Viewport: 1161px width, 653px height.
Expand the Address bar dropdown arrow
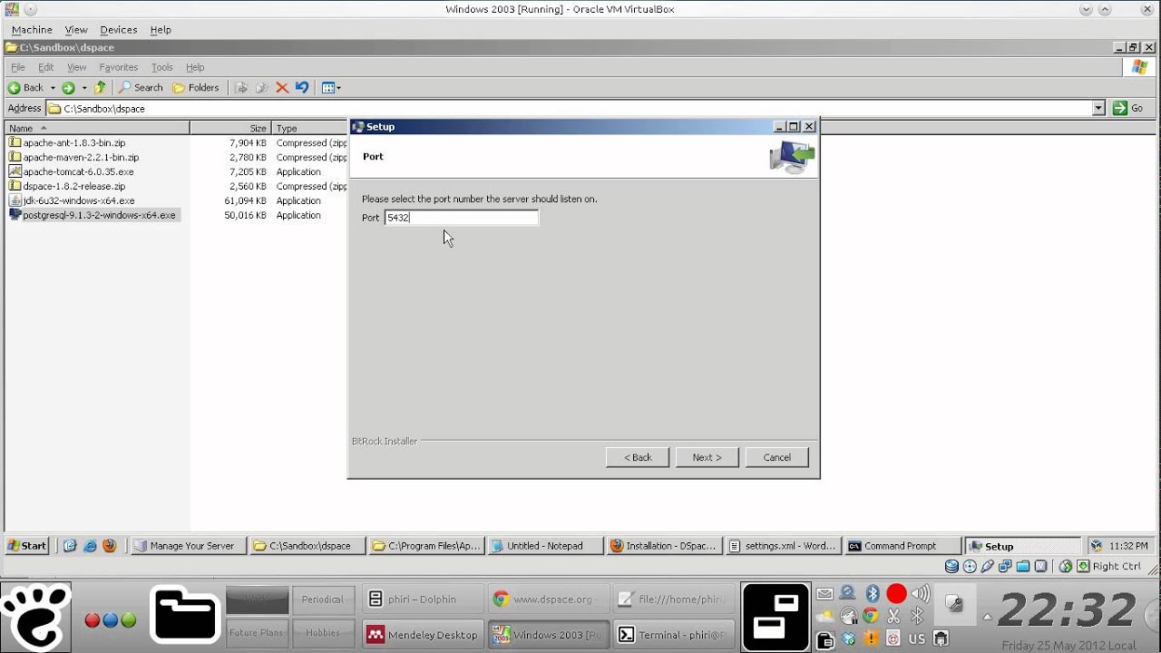pyautogui.click(x=1098, y=108)
